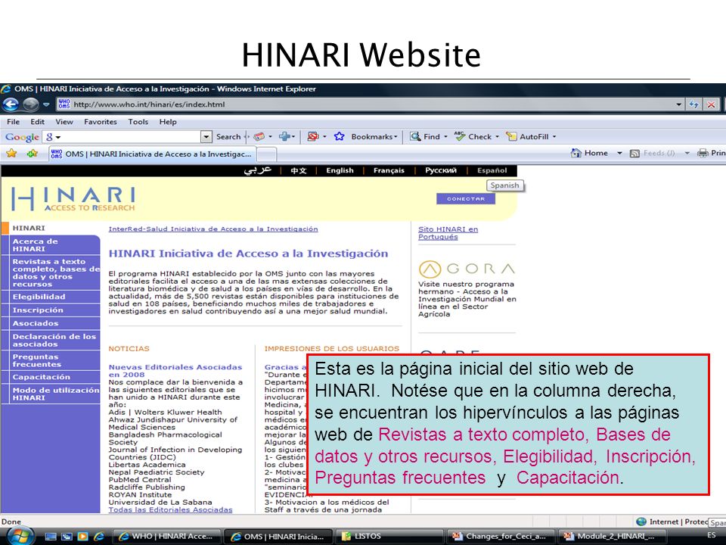Open the File menu

pos(14,122)
